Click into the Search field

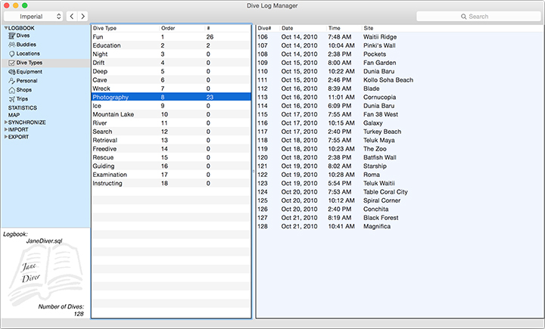[477, 16]
